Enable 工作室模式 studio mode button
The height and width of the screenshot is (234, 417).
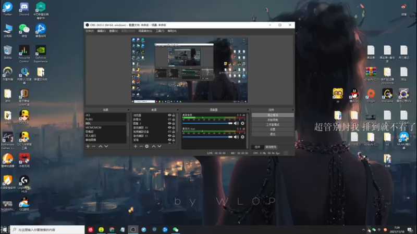(x=273, y=125)
